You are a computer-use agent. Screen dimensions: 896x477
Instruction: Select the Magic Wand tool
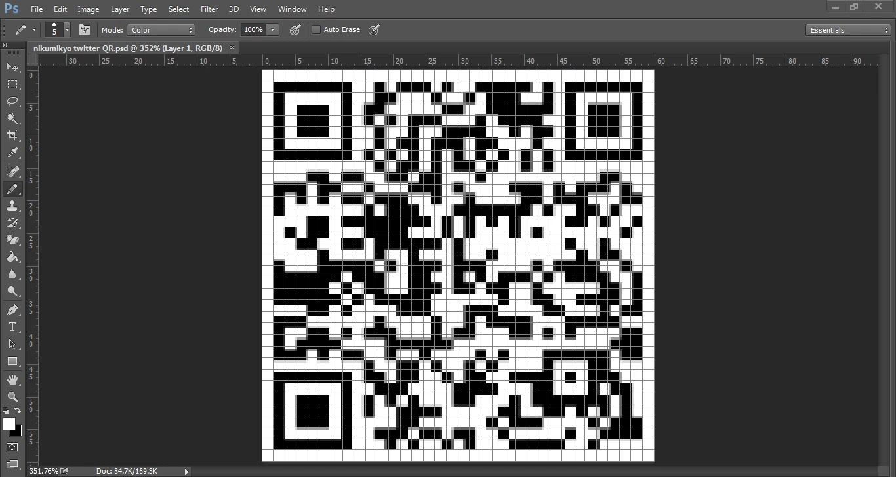12,118
